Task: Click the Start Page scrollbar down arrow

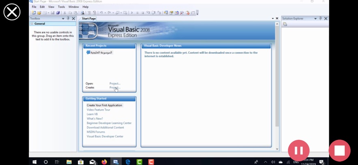Action: [x=277, y=149]
